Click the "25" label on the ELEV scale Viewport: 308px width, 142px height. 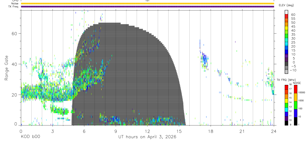point(293,42)
